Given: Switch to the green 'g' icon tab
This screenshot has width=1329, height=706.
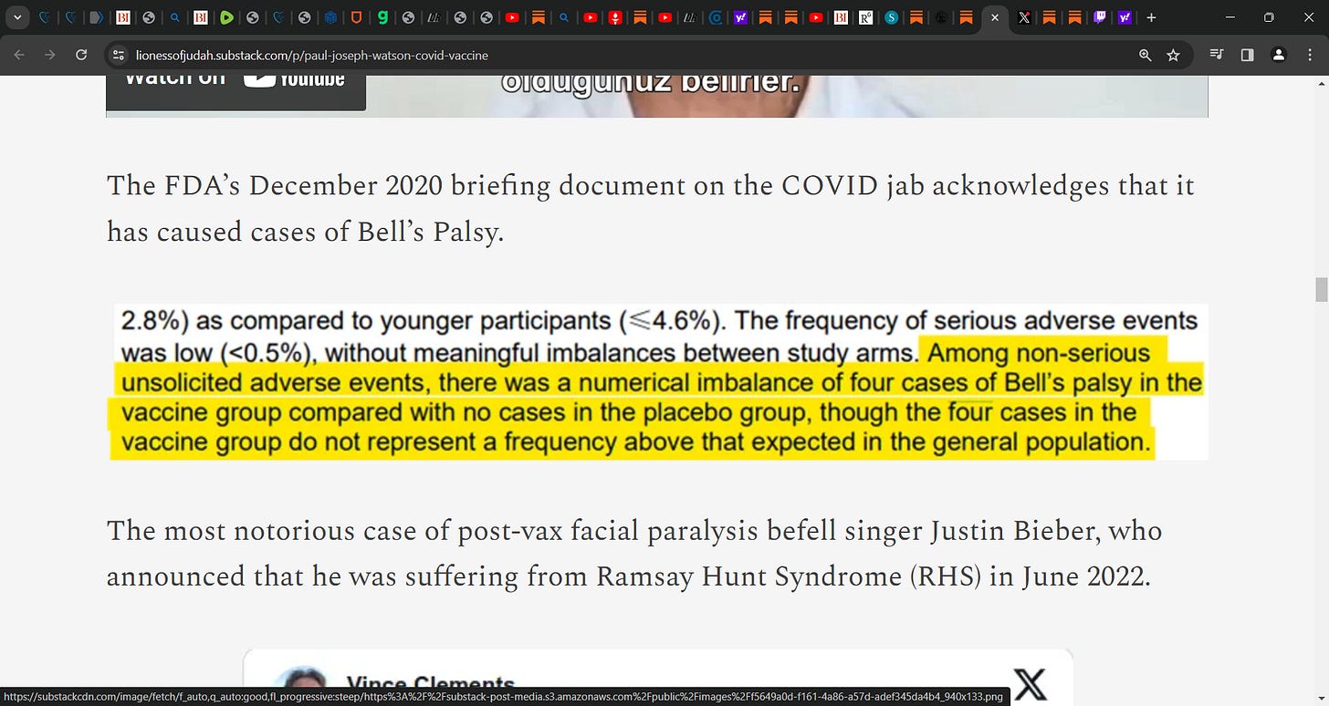Looking at the screenshot, I should [x=382, y=17].
